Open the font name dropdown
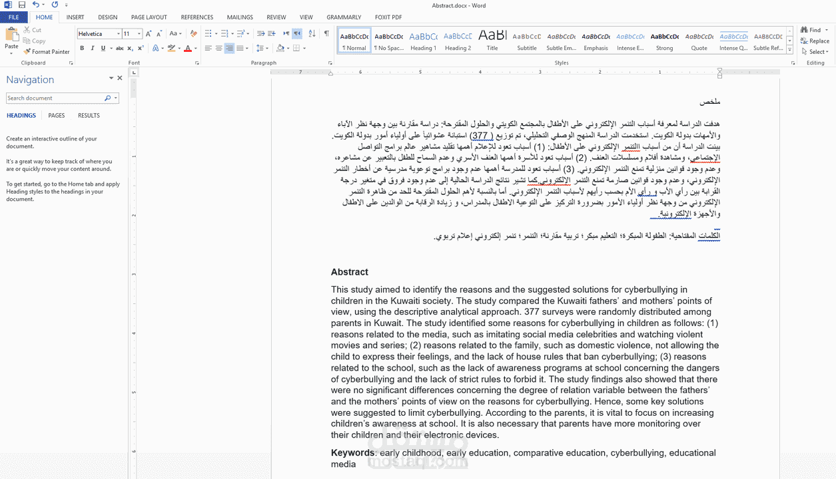The height and width of the screenshot is (479, 836). point(119,34)
